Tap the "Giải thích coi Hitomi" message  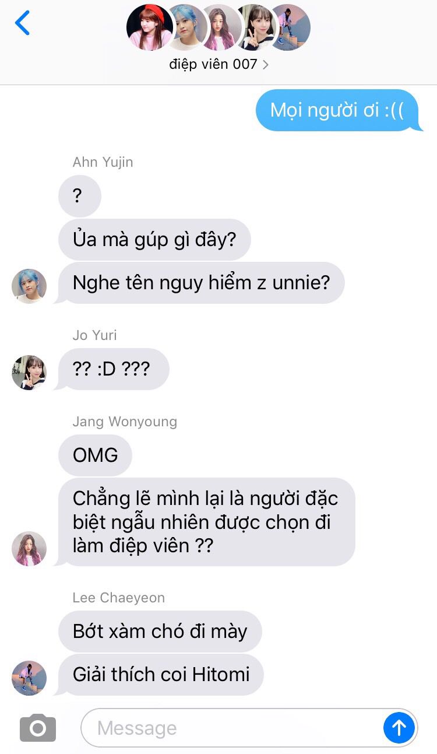click(x=161, y=675)
